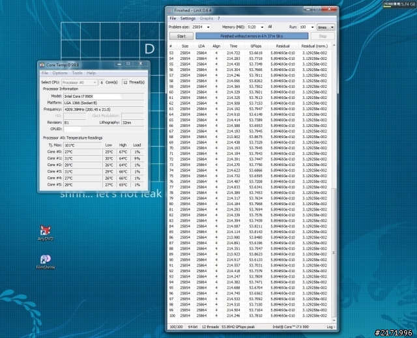Click the Cores count field showing 6
The height and width of the screenshot is (338, 417).
(x=102, y=82)
